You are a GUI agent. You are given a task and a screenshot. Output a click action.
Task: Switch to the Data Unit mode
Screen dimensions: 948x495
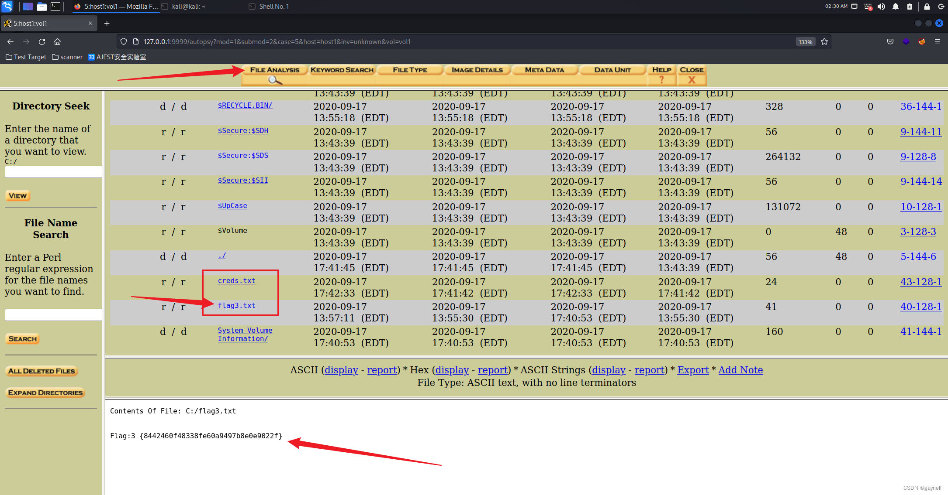point(612,70)
